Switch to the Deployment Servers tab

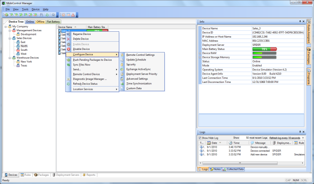tap(66, 175)
